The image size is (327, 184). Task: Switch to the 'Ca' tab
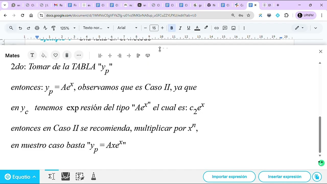(239, 5)
